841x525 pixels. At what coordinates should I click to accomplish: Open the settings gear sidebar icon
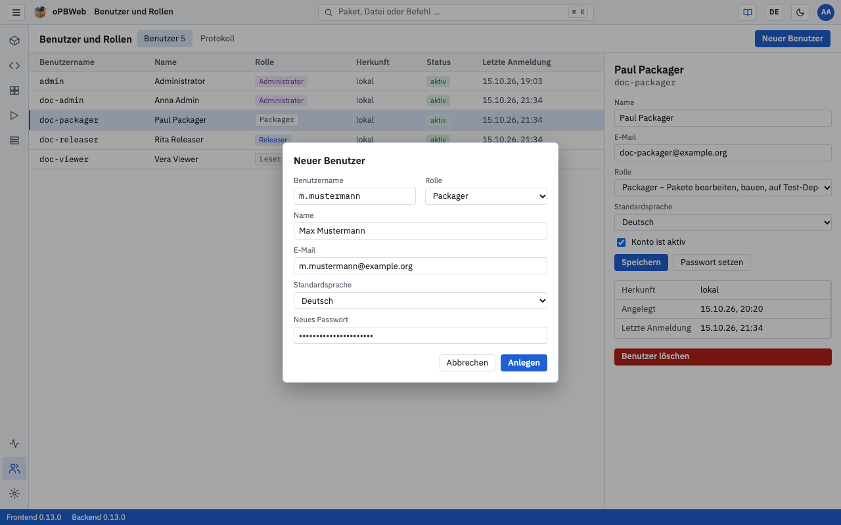[14, 493]
